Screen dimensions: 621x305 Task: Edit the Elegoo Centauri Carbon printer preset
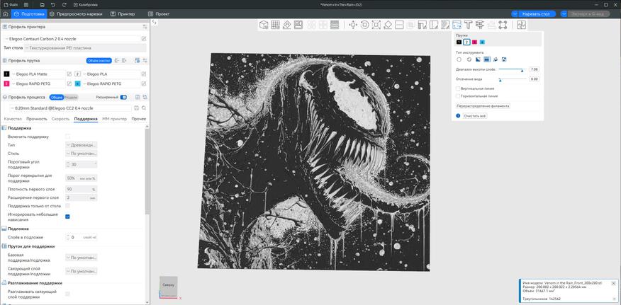tap(144, 39)
